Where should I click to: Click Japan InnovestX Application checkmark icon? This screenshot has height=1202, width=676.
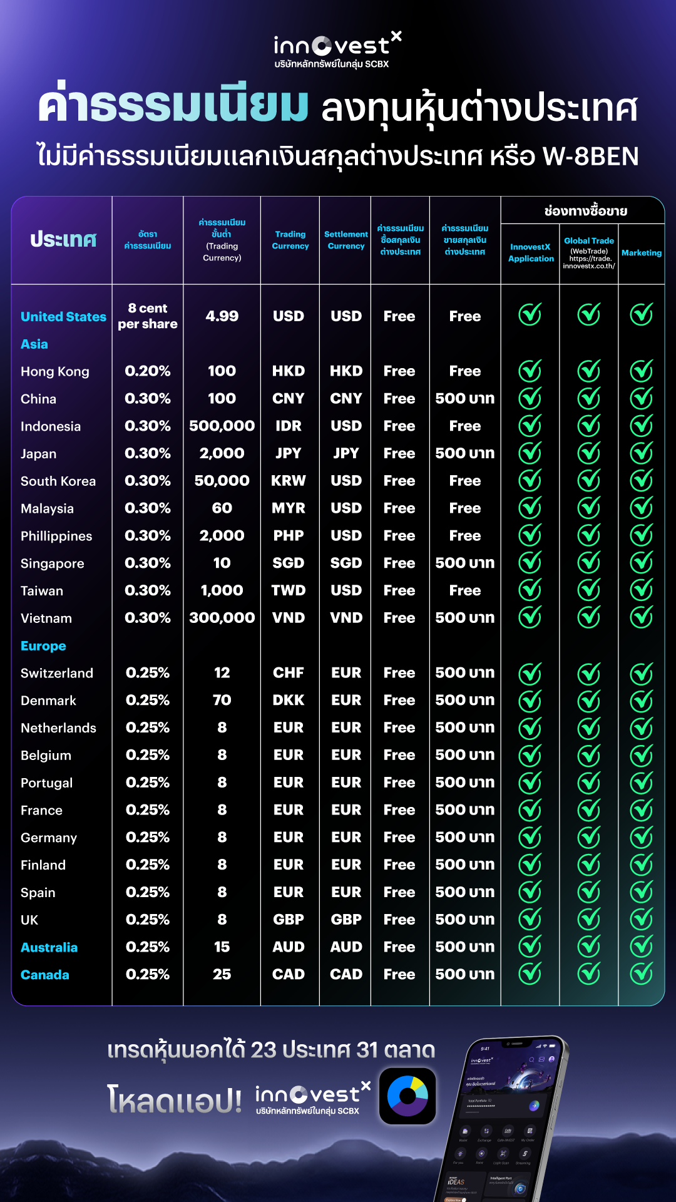coord(530,453)
